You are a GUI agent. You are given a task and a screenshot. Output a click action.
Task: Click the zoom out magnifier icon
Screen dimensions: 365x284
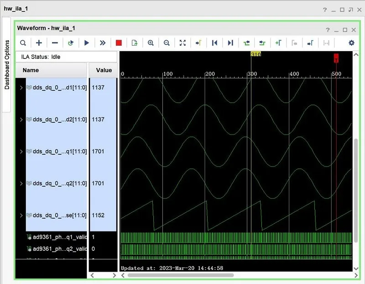point(167,43)
